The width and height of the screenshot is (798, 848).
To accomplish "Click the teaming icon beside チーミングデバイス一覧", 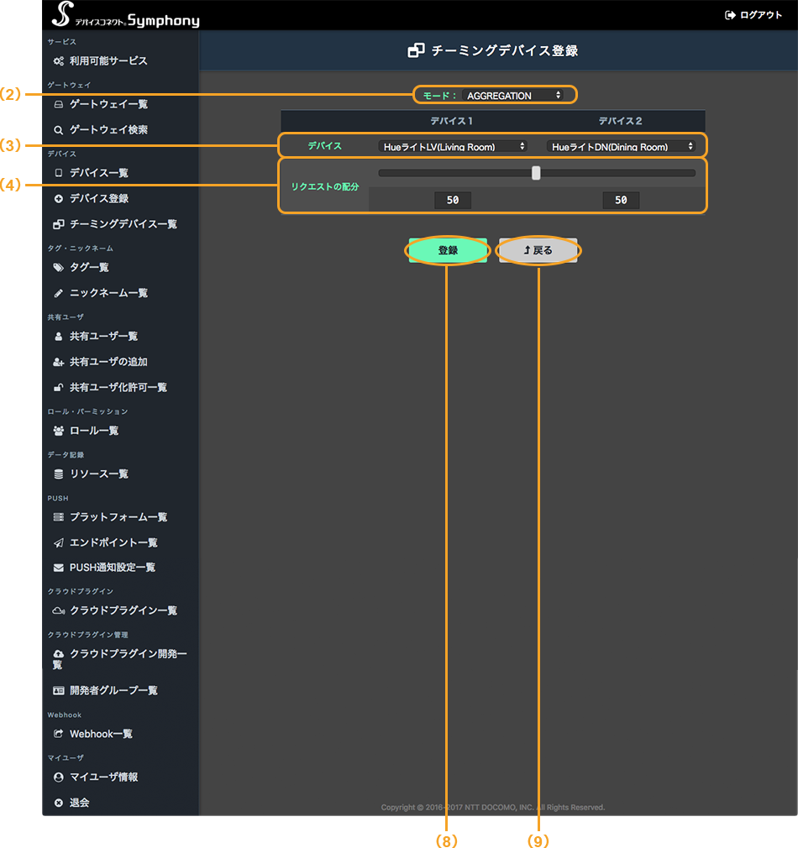I will click(x=59, y=224).
